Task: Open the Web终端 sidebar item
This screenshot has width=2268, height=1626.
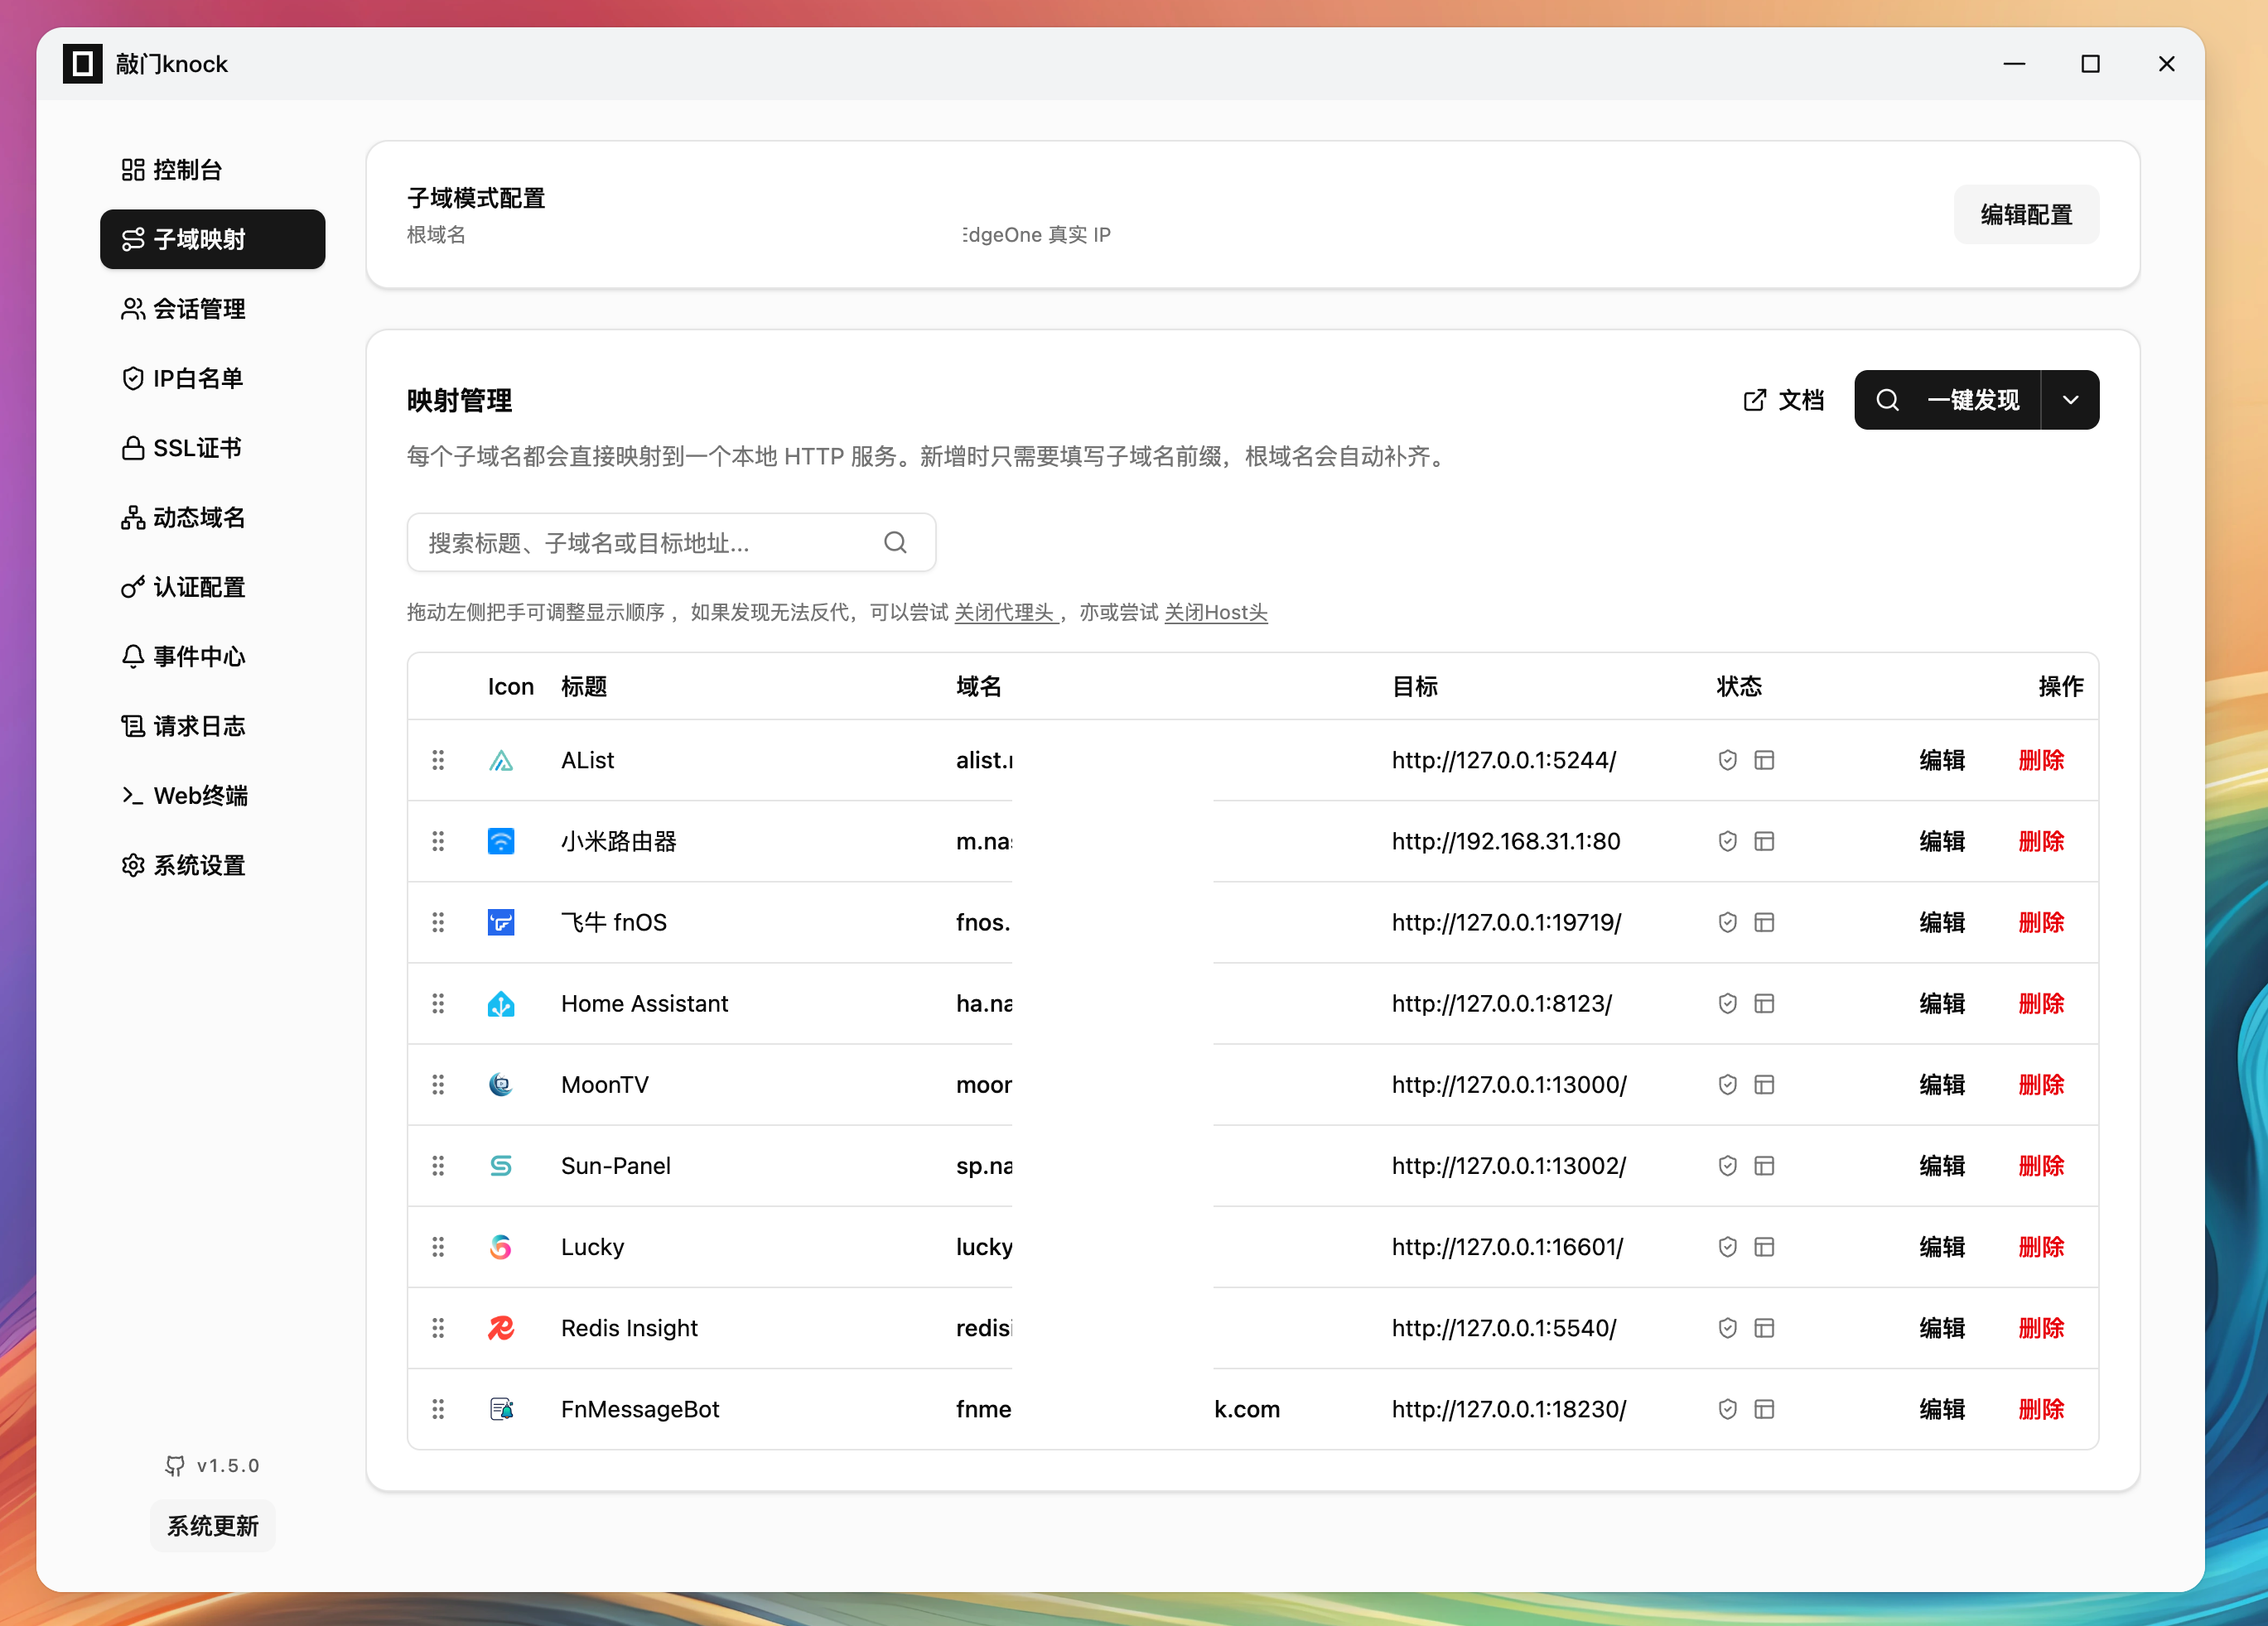Action: 200,796
